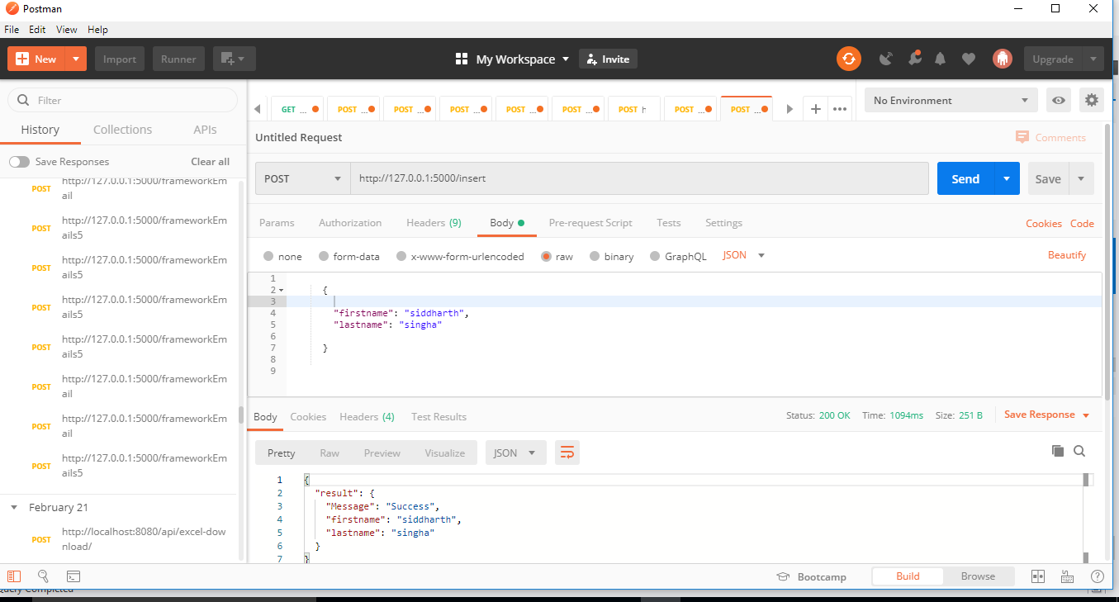Screen dimensions: 1119x602
Task: Add a new request tab with plus icon
Action: pos(815,109)
